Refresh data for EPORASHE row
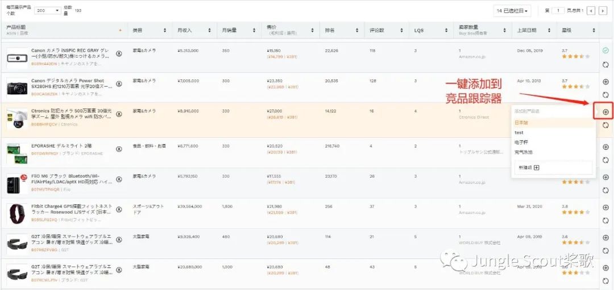The width and height of the screenshot is (614, 290). pyautogui.click(x=605, y=160)
